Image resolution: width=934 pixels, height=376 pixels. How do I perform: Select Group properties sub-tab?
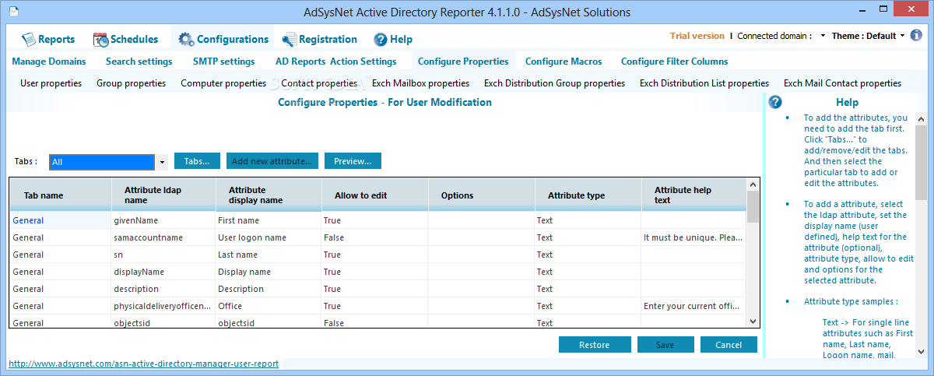(132, 83)
